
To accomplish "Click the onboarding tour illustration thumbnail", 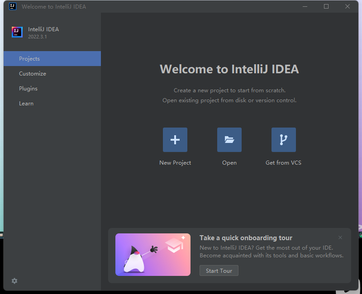I will pyautogui.click(x=153, y=255).
